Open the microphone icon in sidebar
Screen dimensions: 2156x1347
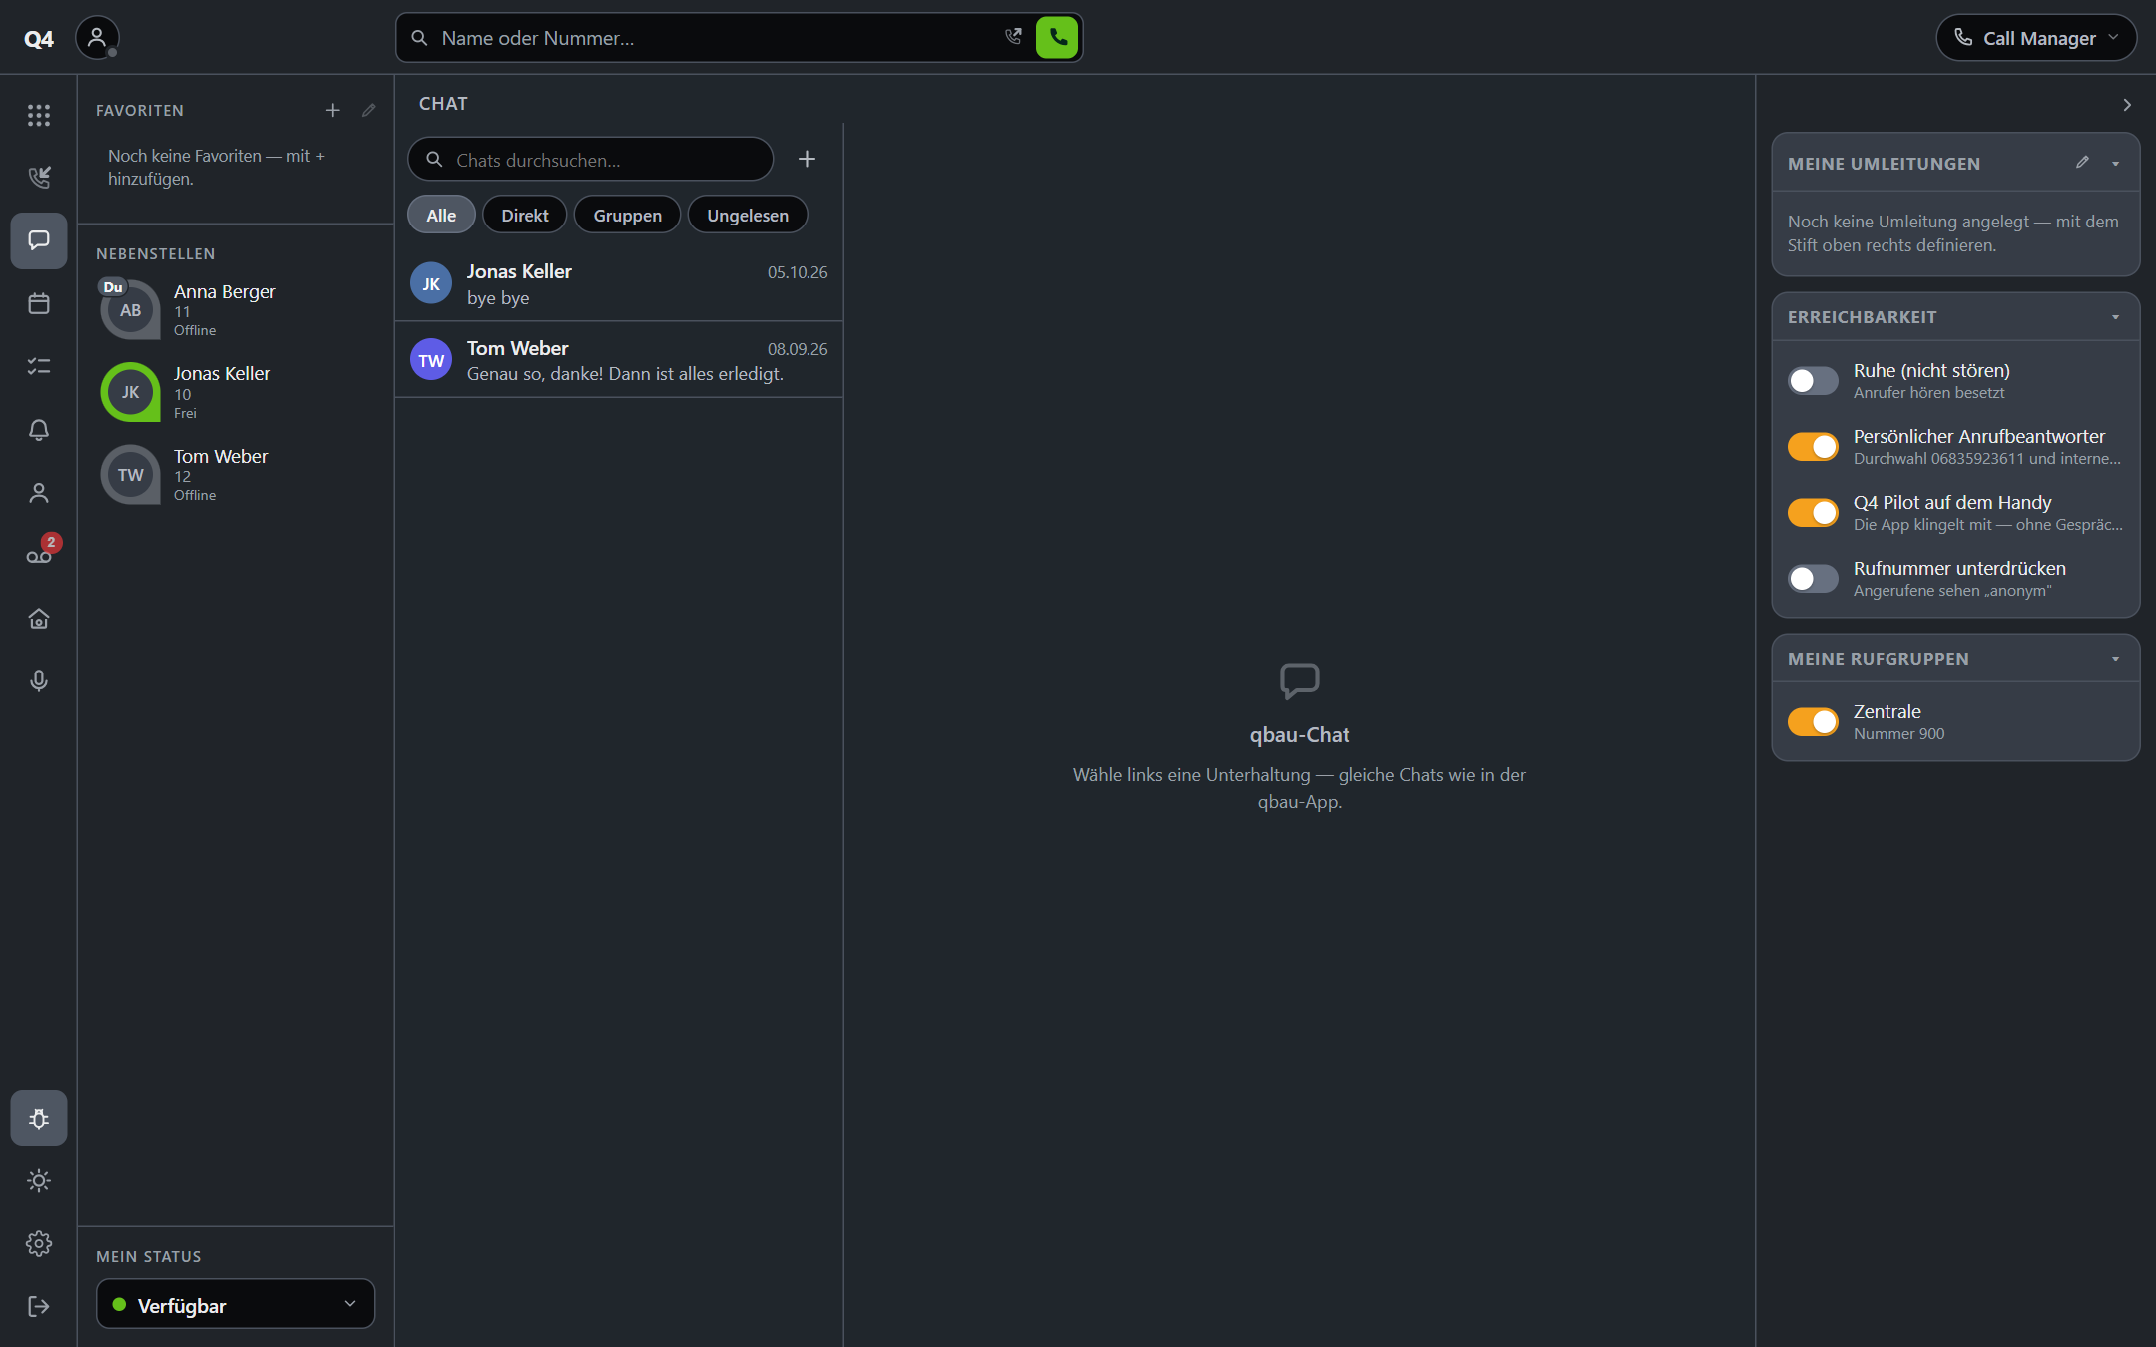39,680
